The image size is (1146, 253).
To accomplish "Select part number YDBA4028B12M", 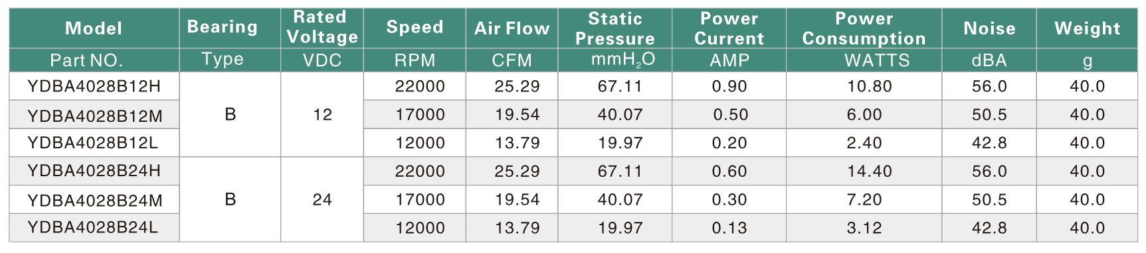I will point(95,116).
